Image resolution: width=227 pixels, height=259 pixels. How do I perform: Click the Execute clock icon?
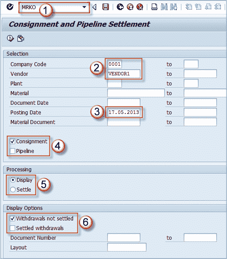(x=10, y=38)
